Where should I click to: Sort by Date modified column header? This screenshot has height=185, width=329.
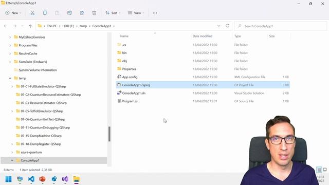click(203, 36)
